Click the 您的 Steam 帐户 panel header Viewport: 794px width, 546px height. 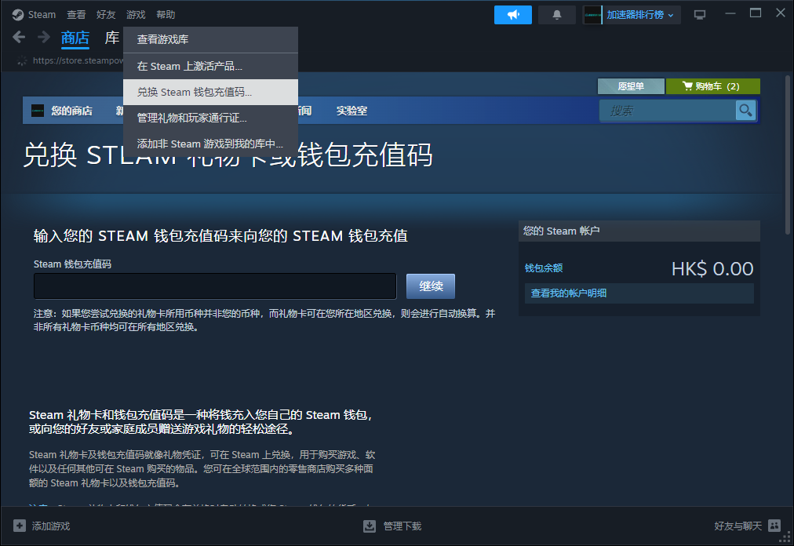click(639, 231)
